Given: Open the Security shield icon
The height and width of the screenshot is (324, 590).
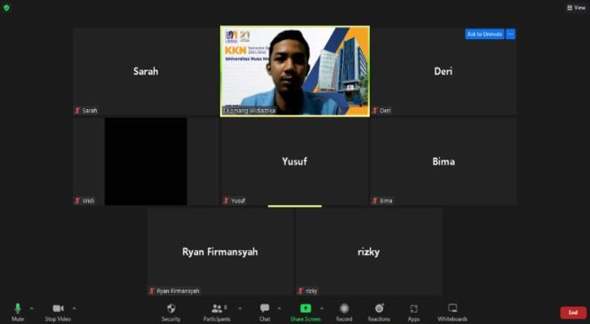Looking at the screenshot, I should click(x=171, y=309).
